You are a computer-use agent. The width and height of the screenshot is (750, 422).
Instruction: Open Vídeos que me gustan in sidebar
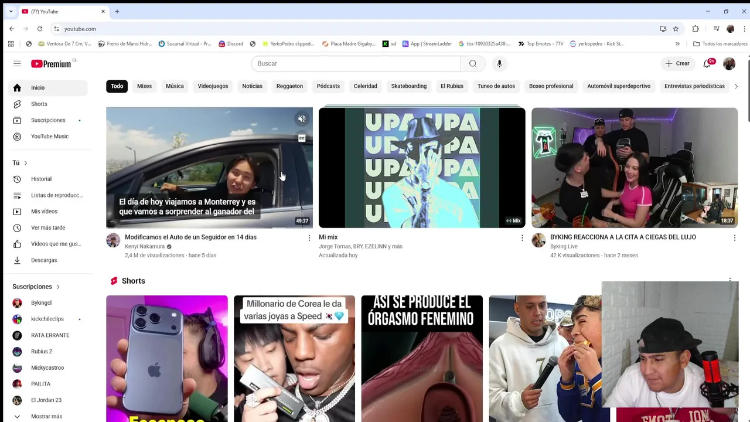click(x=47, y=244)
